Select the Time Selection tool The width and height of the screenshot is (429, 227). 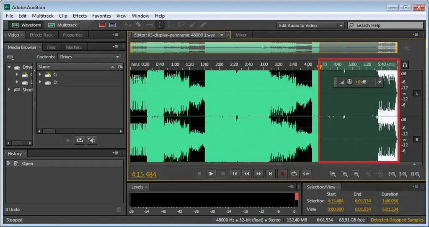(x=160, y=25)
